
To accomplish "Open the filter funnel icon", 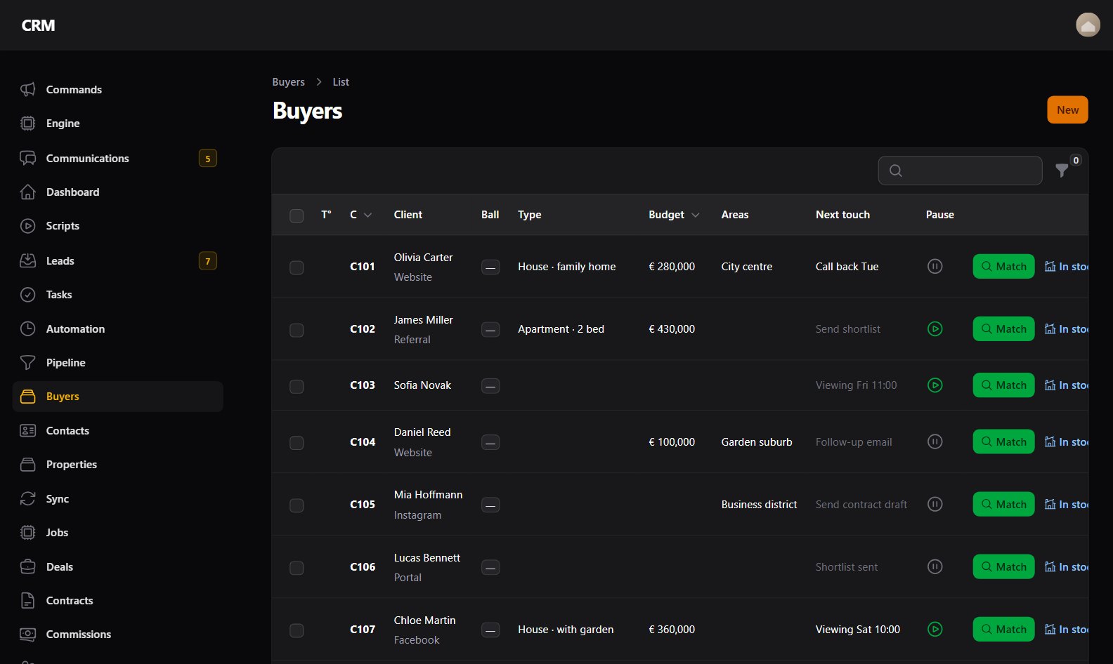I will pos(1062,171).
